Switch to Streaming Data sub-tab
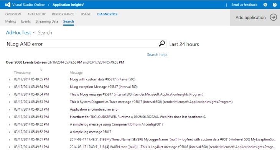 click(47, 21)
